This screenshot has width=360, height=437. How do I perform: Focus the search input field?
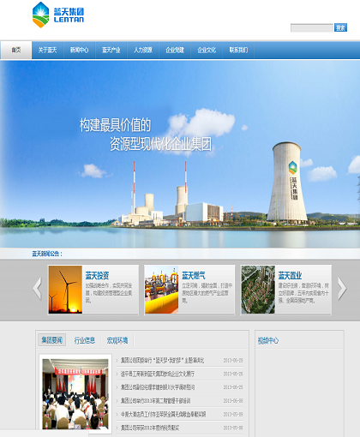pyautogui.click(x=312, y=28)
